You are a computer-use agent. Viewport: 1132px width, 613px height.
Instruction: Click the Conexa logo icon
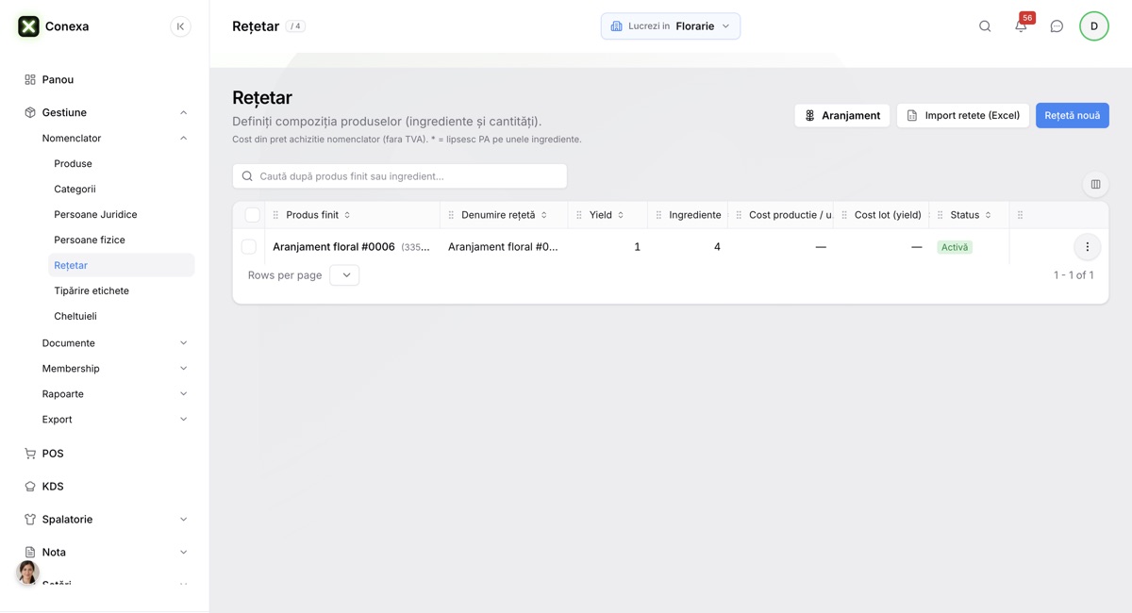(28, 26)
